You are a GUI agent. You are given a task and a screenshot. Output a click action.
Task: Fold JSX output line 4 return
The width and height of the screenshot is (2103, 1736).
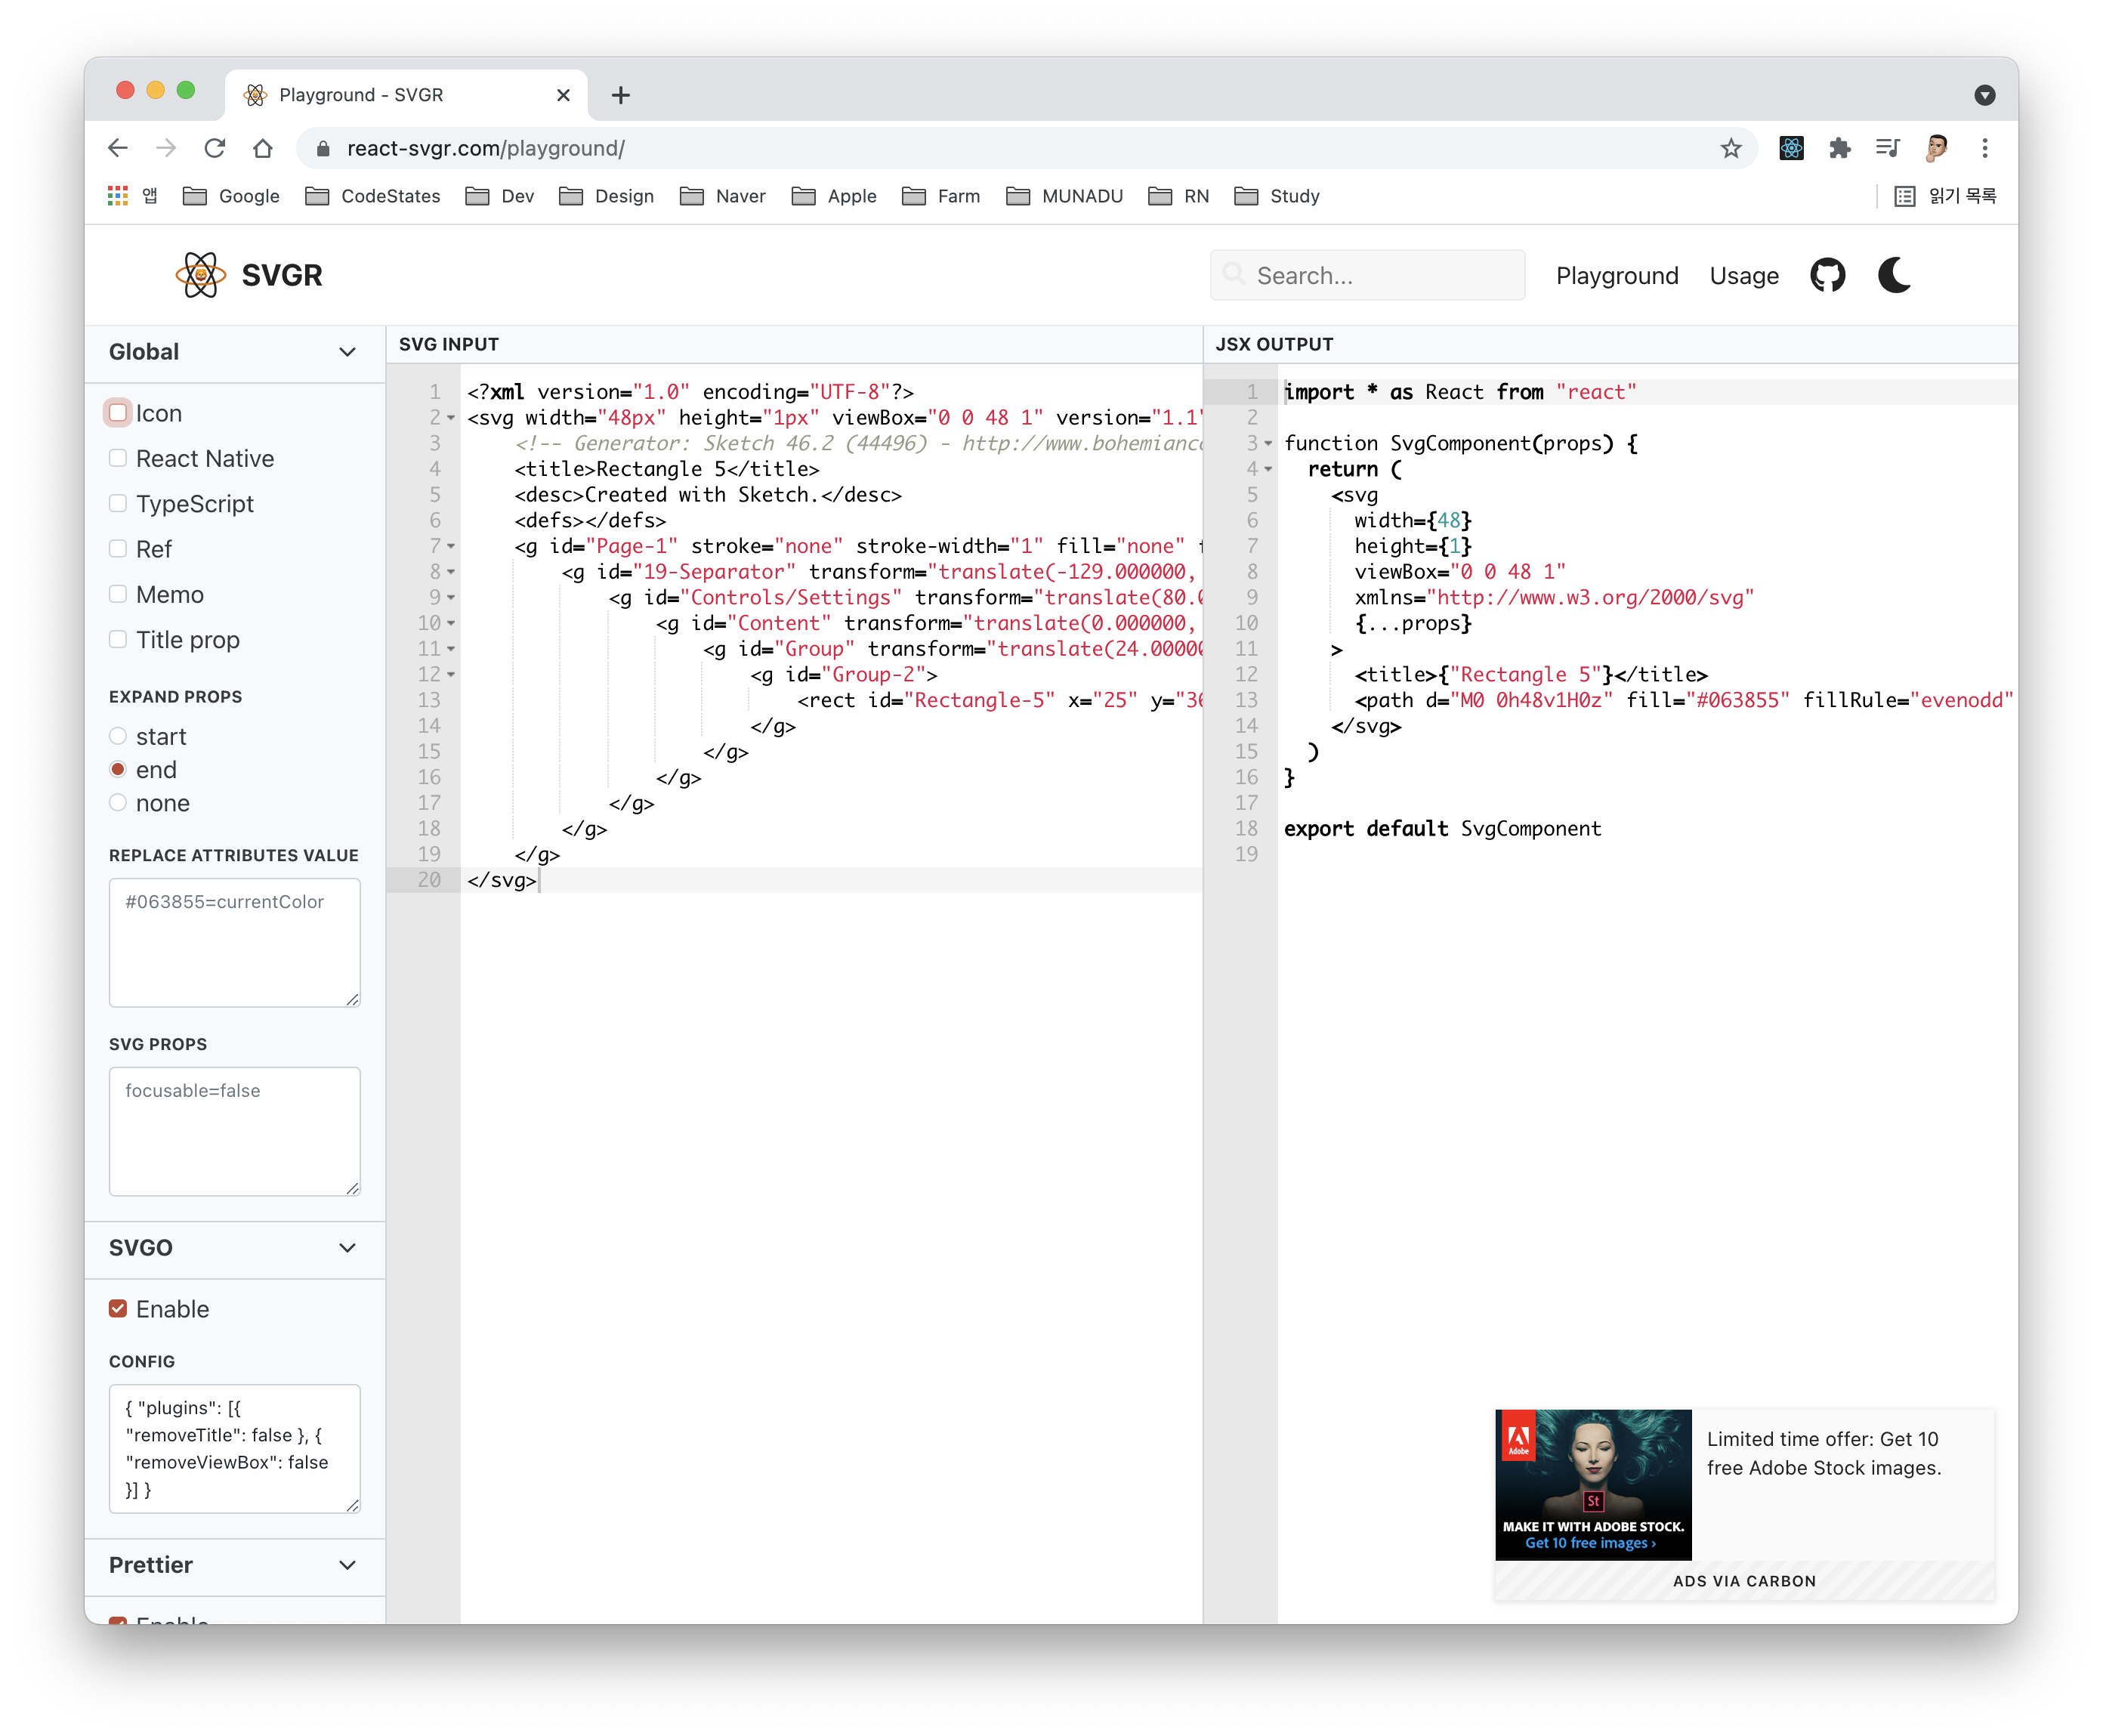1268,469
